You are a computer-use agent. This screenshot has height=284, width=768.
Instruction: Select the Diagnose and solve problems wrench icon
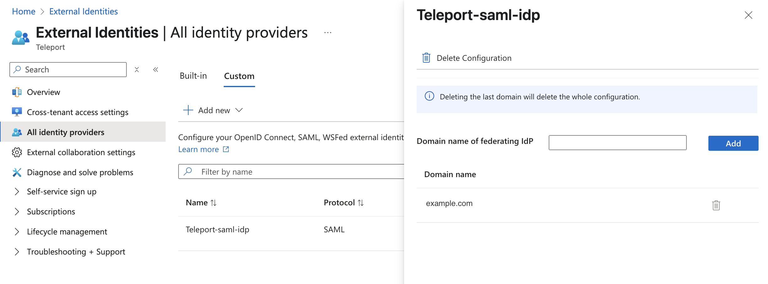(x=17, y=172)
